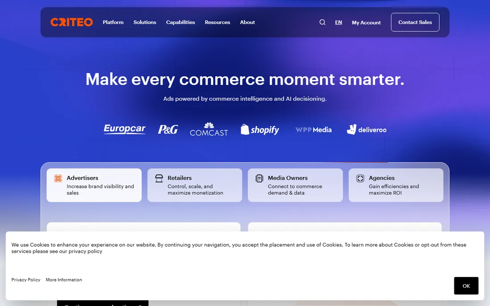
Task: Click the Agencies target icon
Action: (360, 178)
